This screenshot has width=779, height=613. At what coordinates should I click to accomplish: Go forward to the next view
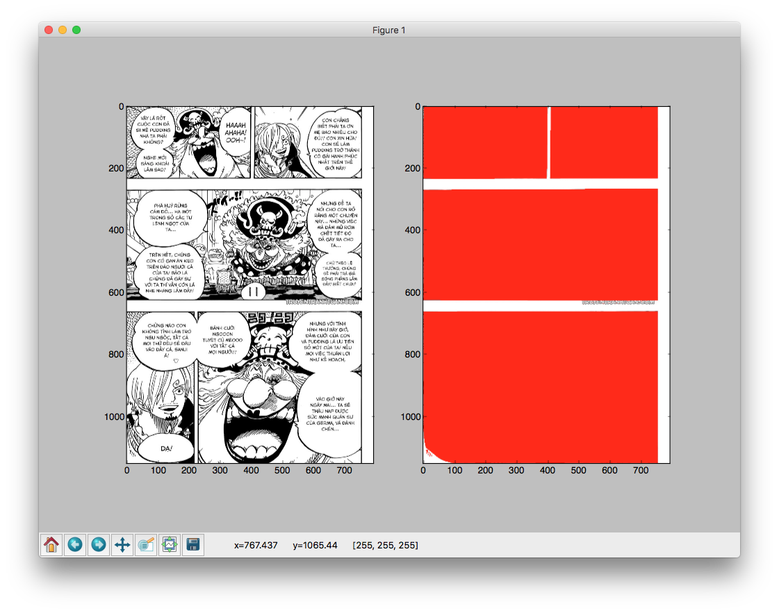(x=99, y=544)
